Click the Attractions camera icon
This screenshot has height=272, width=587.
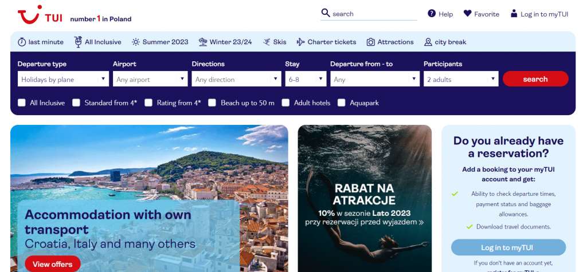[x=371, y=42]
